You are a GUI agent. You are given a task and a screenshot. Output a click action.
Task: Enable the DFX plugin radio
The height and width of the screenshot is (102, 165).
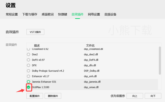coord(28,65)
